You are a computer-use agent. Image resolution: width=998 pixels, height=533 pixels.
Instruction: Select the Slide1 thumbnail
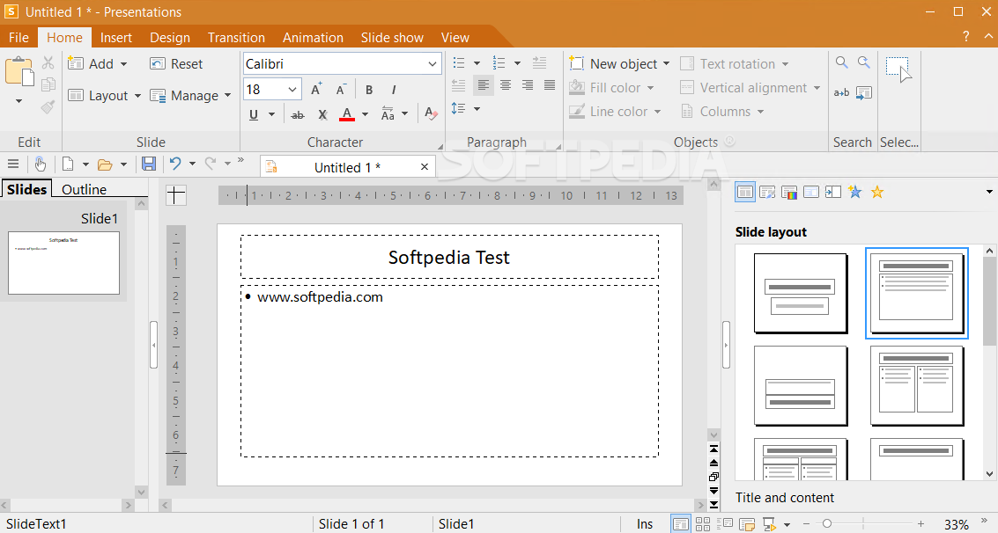(x=63, y=263)
